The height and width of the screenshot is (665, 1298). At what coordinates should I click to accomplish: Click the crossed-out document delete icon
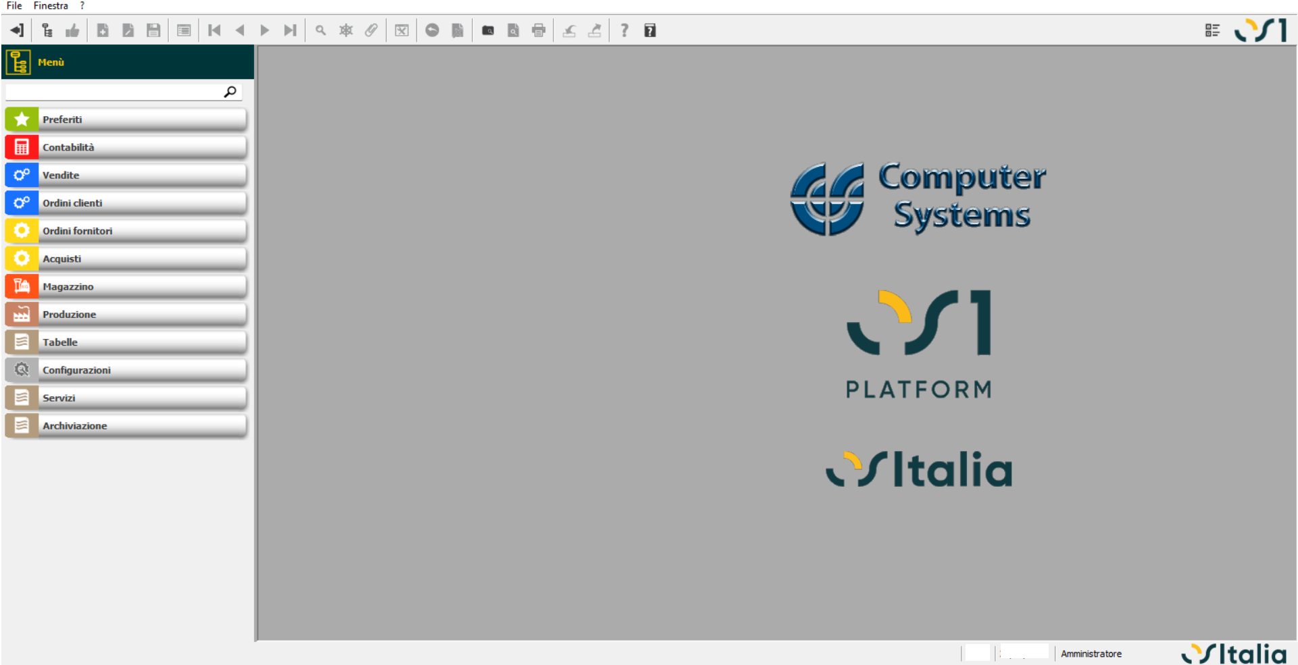[457, 30]
